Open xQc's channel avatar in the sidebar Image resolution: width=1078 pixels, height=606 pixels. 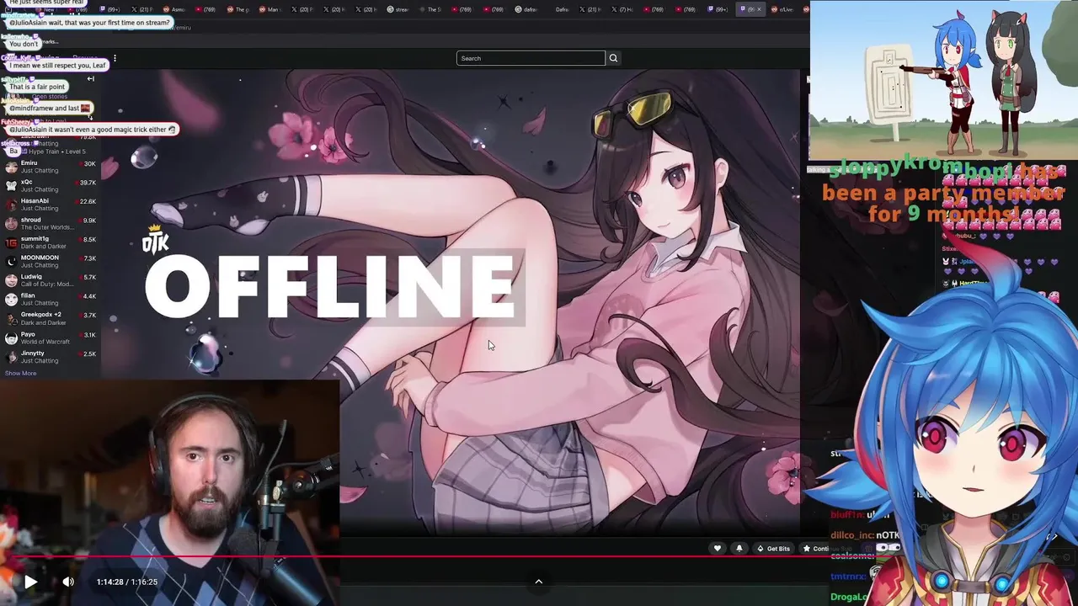pyautogui.click(x=11, y=186)
